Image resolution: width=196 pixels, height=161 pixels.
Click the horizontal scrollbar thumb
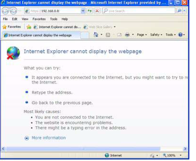tap(83, 149)
